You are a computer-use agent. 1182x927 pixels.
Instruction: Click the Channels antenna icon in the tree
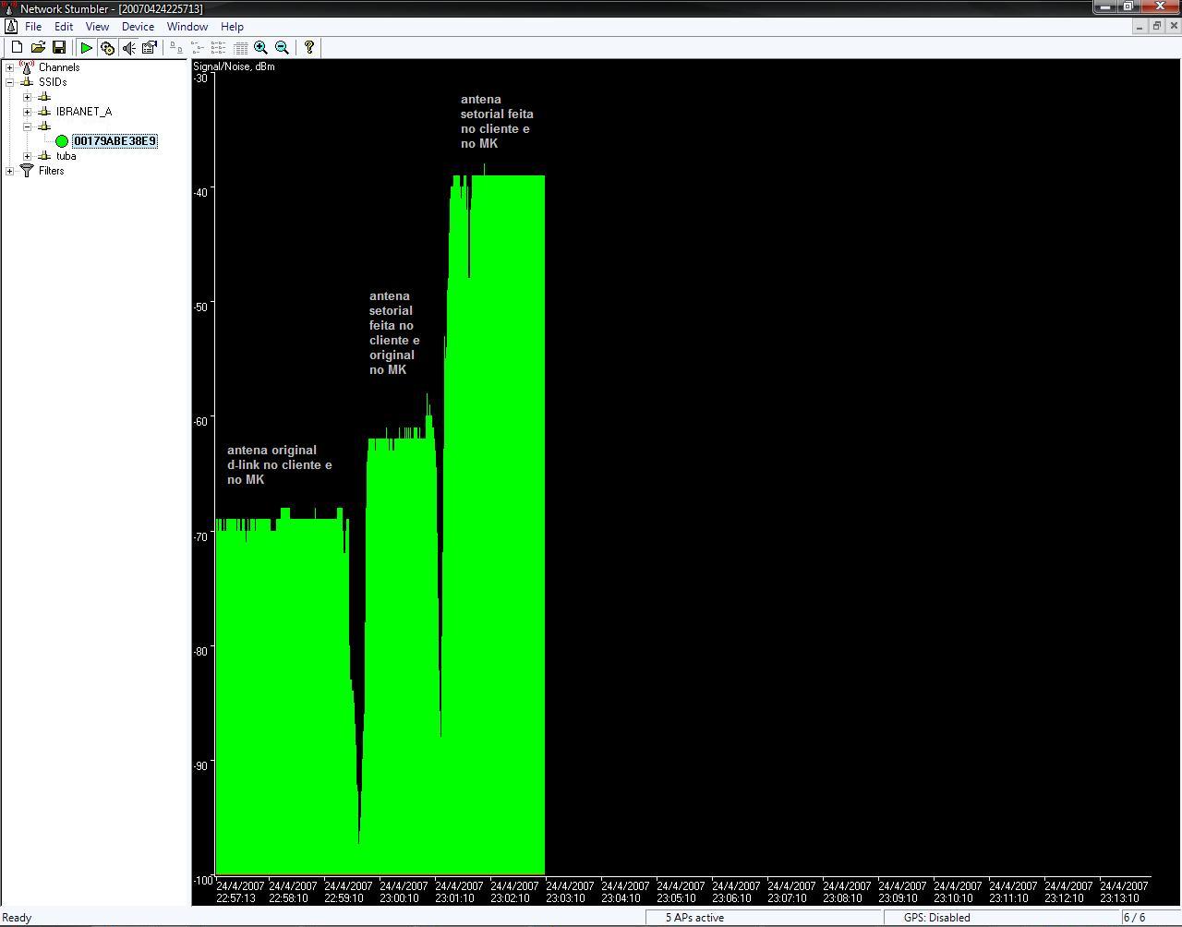click(x=27, y=66)
